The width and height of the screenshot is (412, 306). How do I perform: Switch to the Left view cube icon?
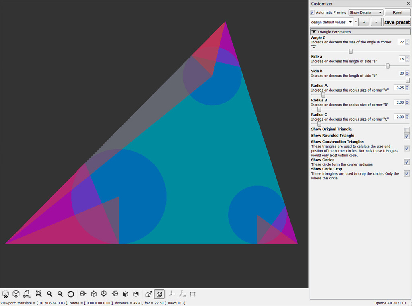[x=115, y=294]
